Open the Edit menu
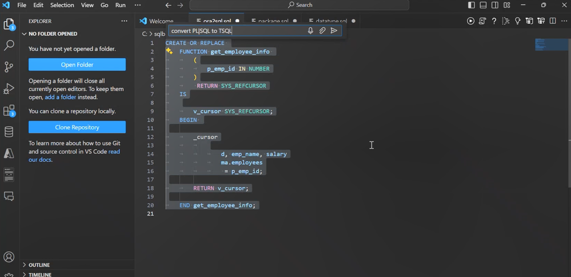Viewport: 571px width, 277px height. coord(38,5)
